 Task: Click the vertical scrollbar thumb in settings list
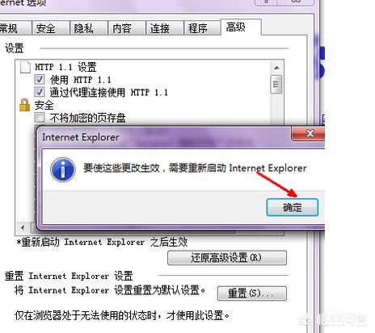(276, 85)
